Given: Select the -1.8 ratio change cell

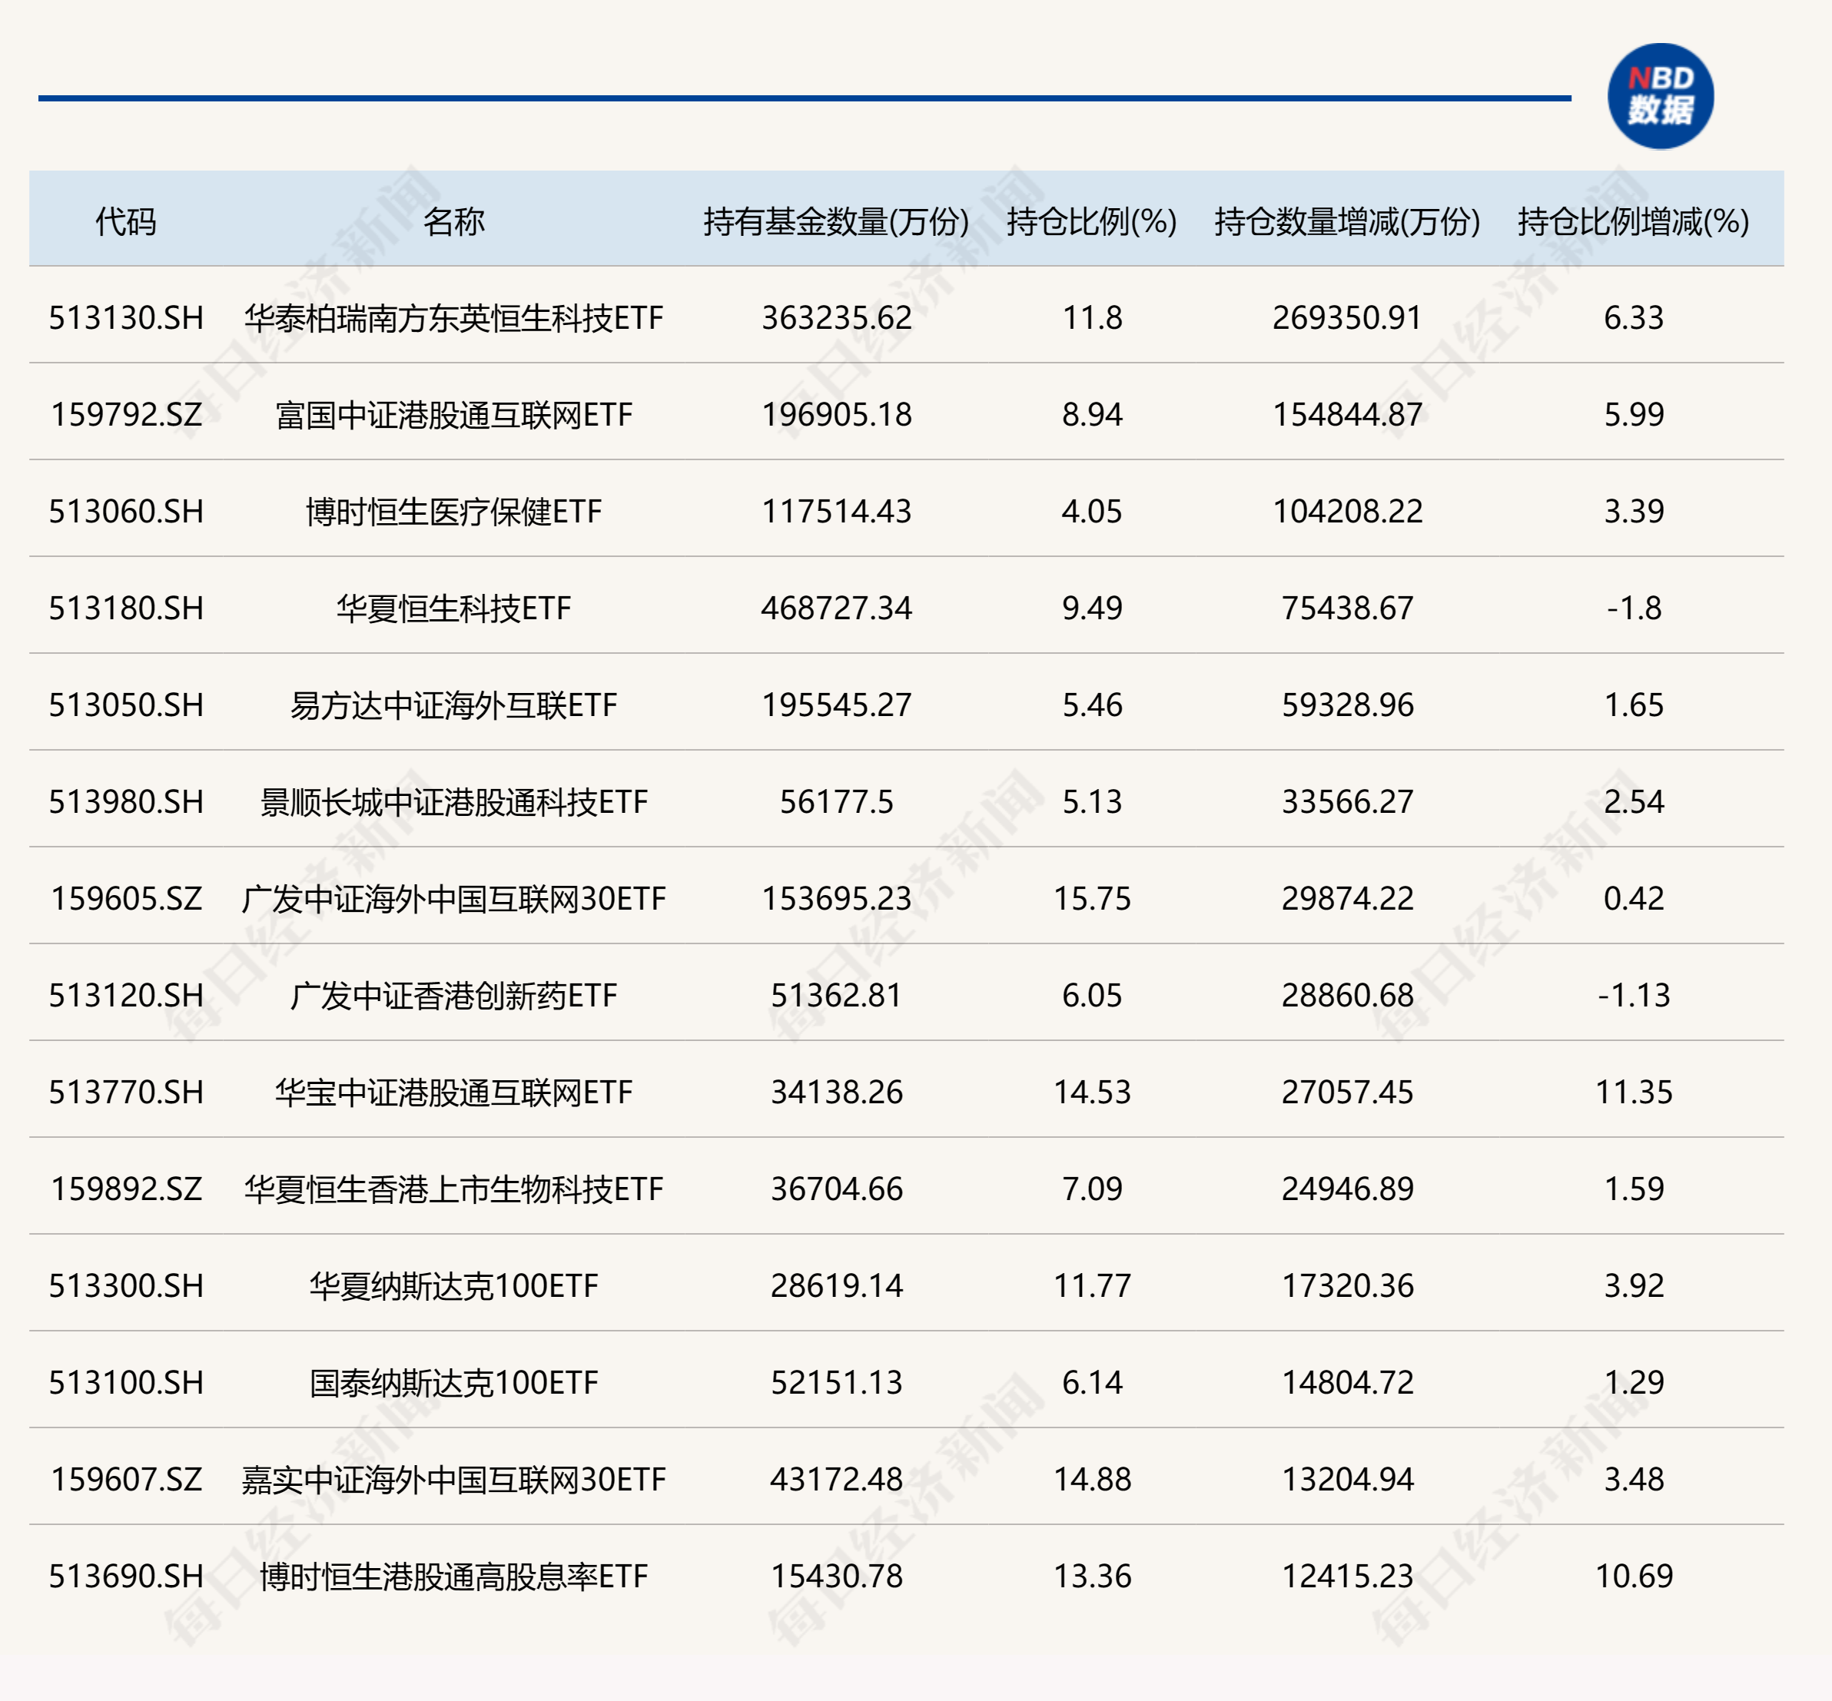Looking at the screenshot, I should 1633,608.
